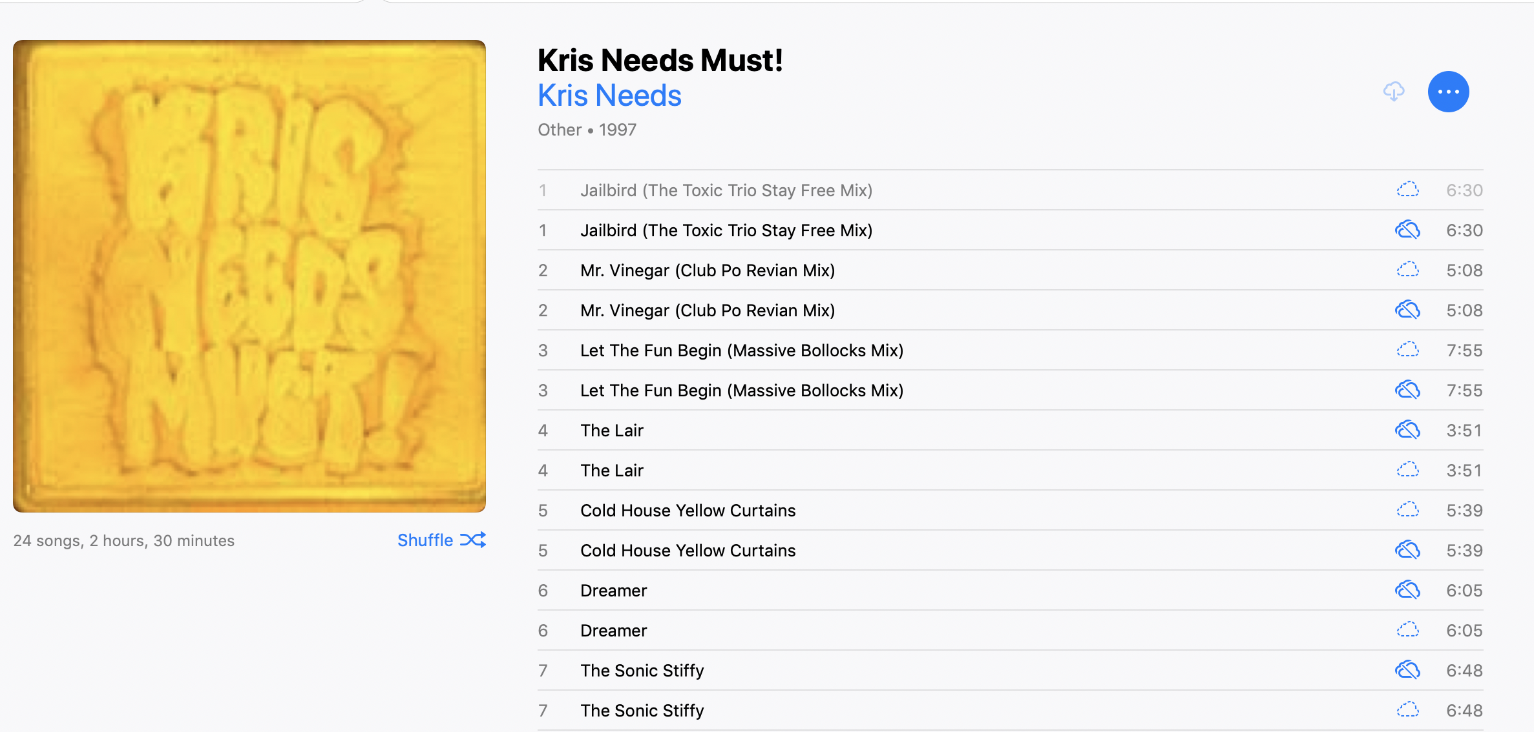Select first Let The Fun Begin track
Image resolution: width=1534 pixels, height=732 pixels.
1010,351
